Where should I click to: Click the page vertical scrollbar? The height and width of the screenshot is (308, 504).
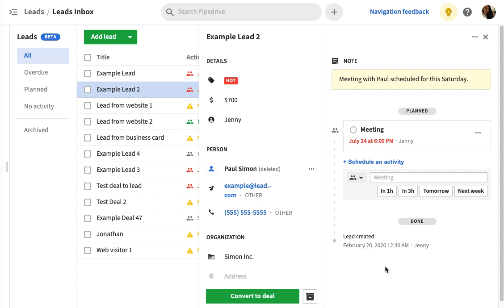pyautogui.click(x=501, y=164)
